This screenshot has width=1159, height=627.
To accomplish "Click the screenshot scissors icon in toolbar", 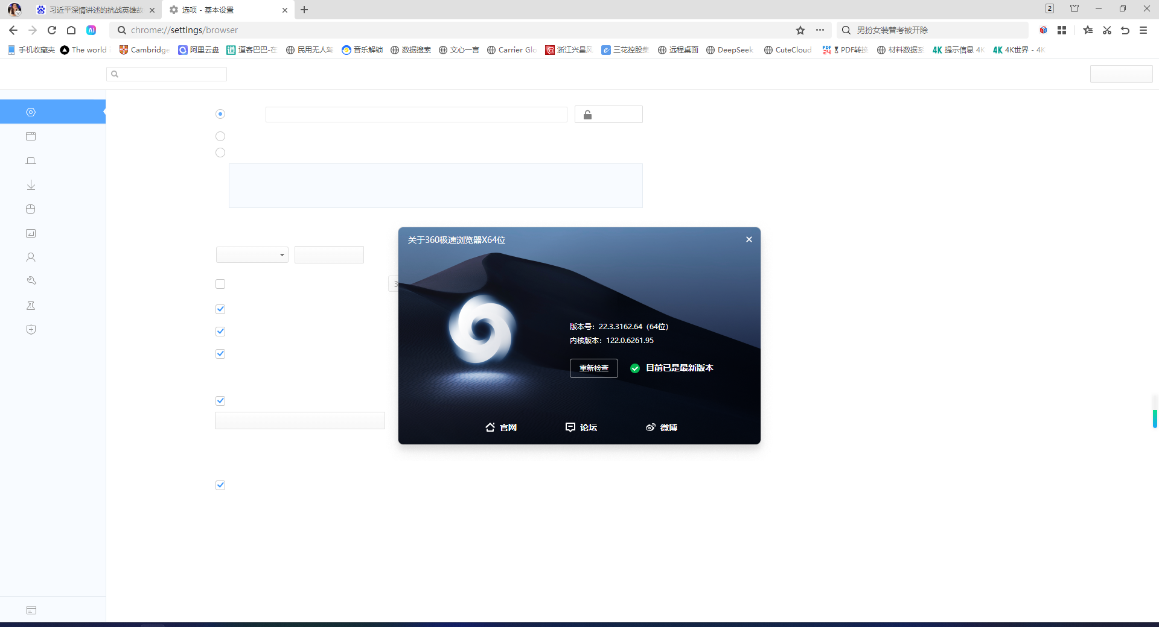I will coord(1106,30).
